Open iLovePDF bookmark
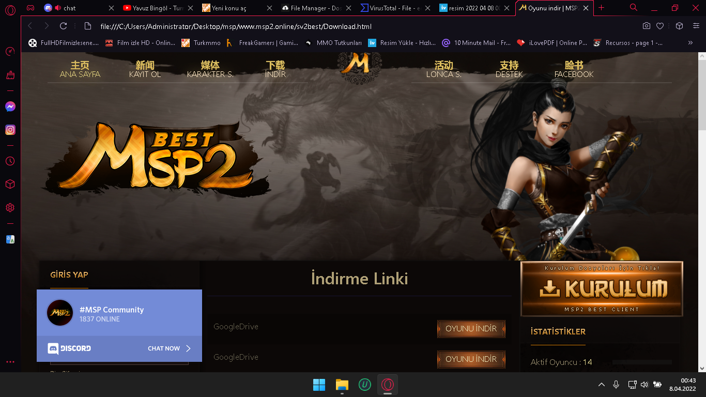Viewport: 706px width, 397px height. click(x=552, y=43)
